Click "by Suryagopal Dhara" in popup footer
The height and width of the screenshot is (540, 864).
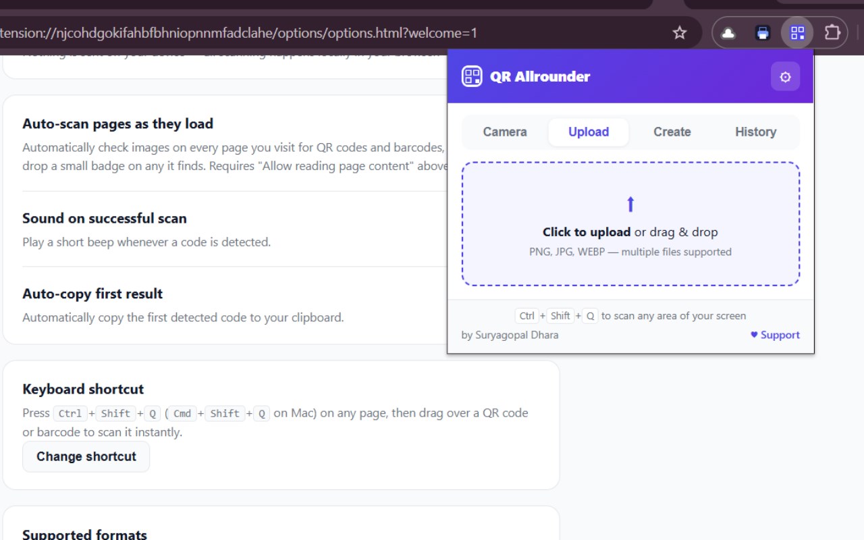pyautogui.click(x=510, y=335)
